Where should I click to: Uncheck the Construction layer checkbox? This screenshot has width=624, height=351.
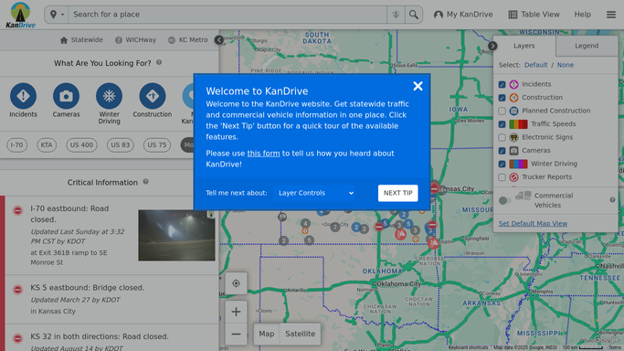click(x=502, y=98)
